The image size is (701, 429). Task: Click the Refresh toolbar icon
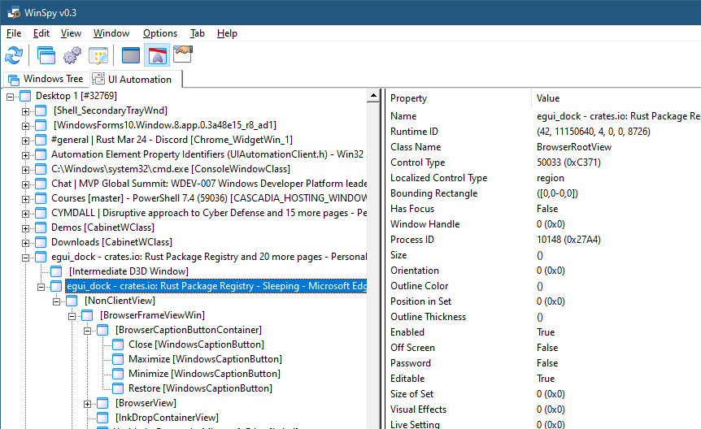[14, 56]
